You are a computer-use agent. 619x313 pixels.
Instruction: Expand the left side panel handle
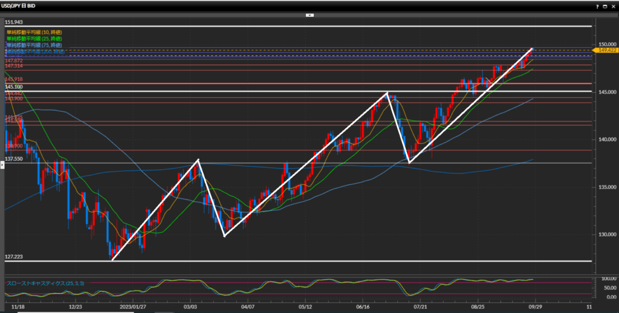click(x=2, y=164)
